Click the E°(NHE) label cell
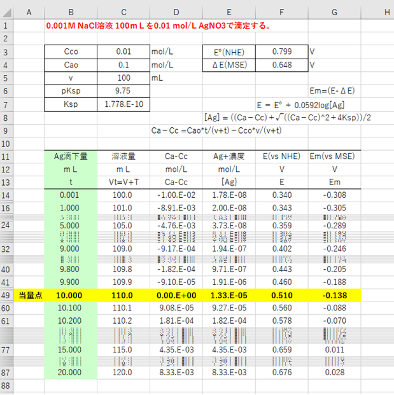This screenshot has height=395, width=394. [x=229, y=52]
